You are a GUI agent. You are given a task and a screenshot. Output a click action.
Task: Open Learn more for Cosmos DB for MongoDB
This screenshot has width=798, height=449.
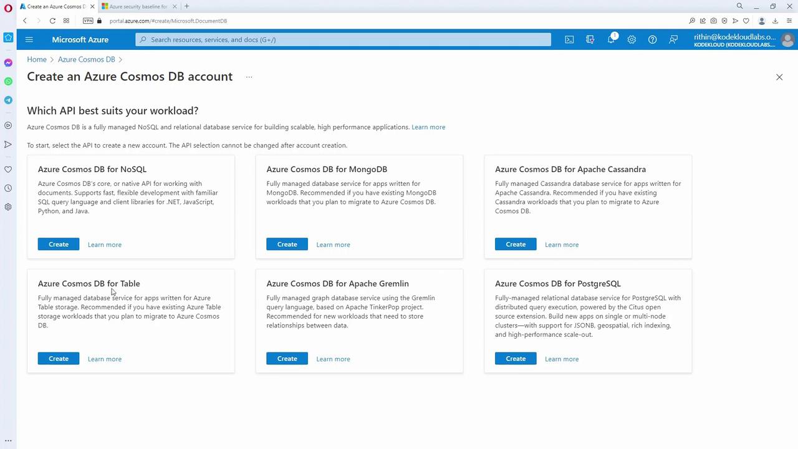[333, 244]
